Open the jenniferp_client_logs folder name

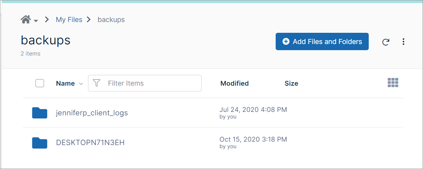(92, 113)
